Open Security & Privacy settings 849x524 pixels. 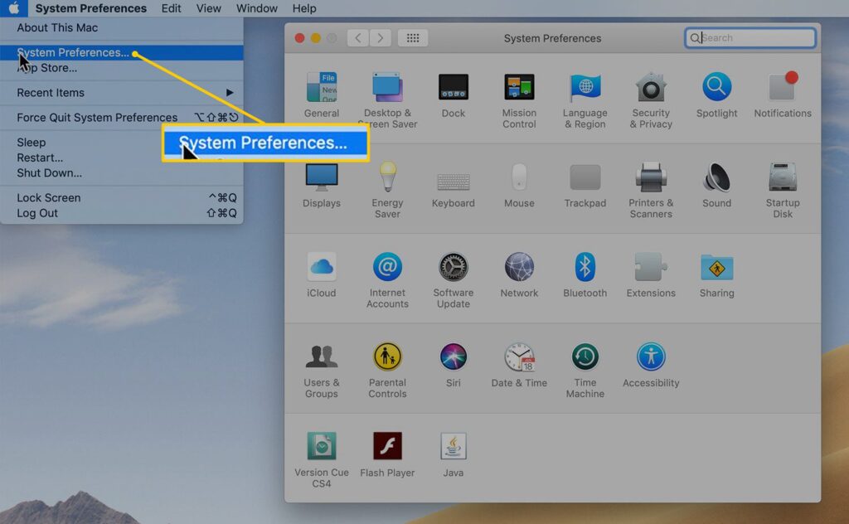(650, 86)
